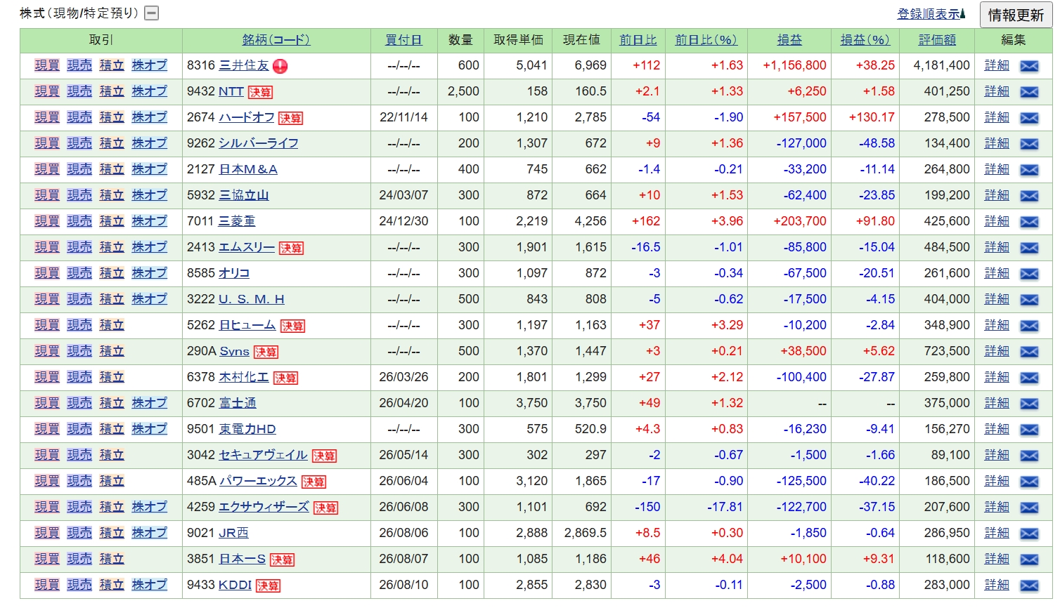1060x608 pixels.
Task: Open the 富士通 stock link
Action: point(238,403)
